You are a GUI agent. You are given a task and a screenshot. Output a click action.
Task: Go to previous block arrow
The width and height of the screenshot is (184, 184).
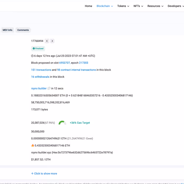coord(47,41)
